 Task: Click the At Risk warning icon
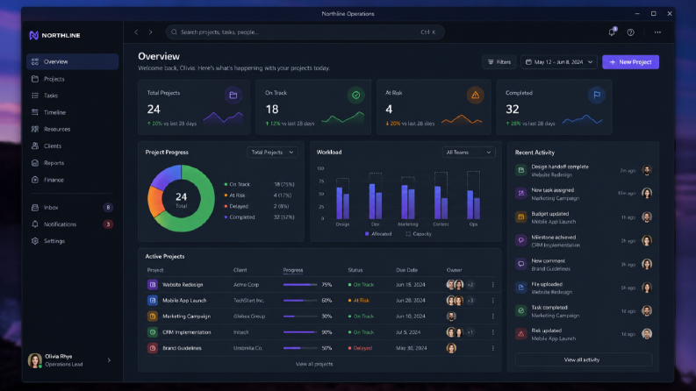476,95
